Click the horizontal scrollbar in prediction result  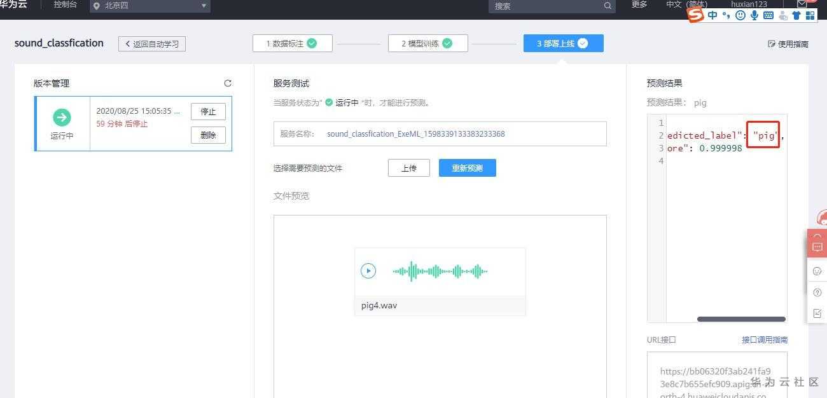[741, 319]
